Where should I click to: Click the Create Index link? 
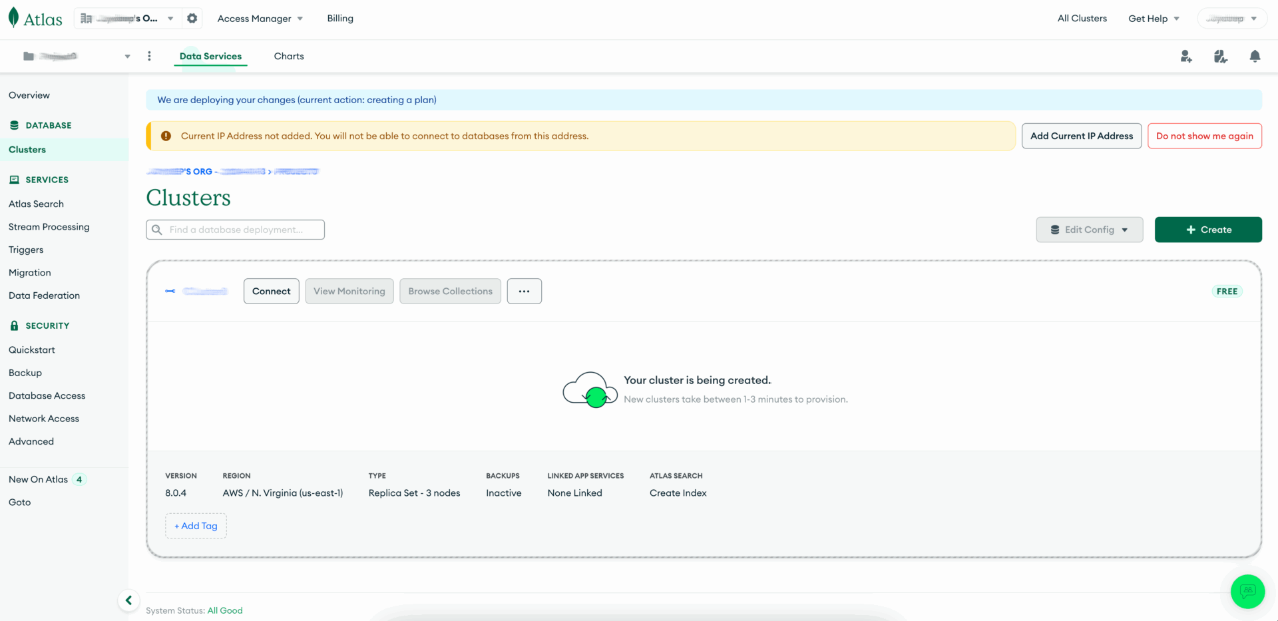pyautogui.click(x=678, y=493)
